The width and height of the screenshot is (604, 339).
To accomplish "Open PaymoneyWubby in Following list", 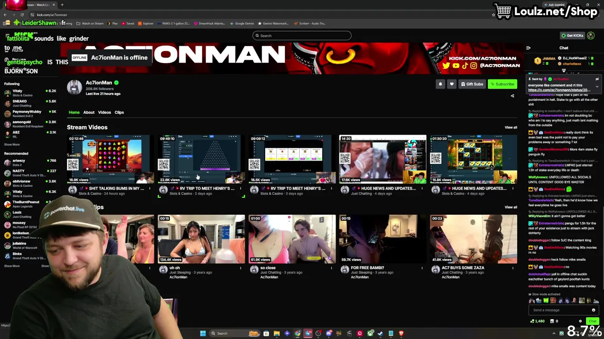I will [30, 114].
